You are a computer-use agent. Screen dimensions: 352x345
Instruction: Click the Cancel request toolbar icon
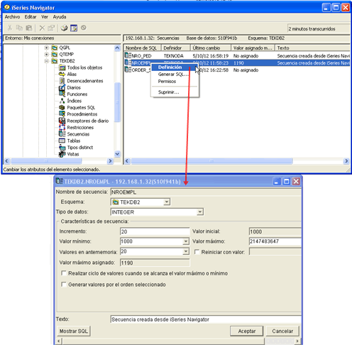point(84,28)
